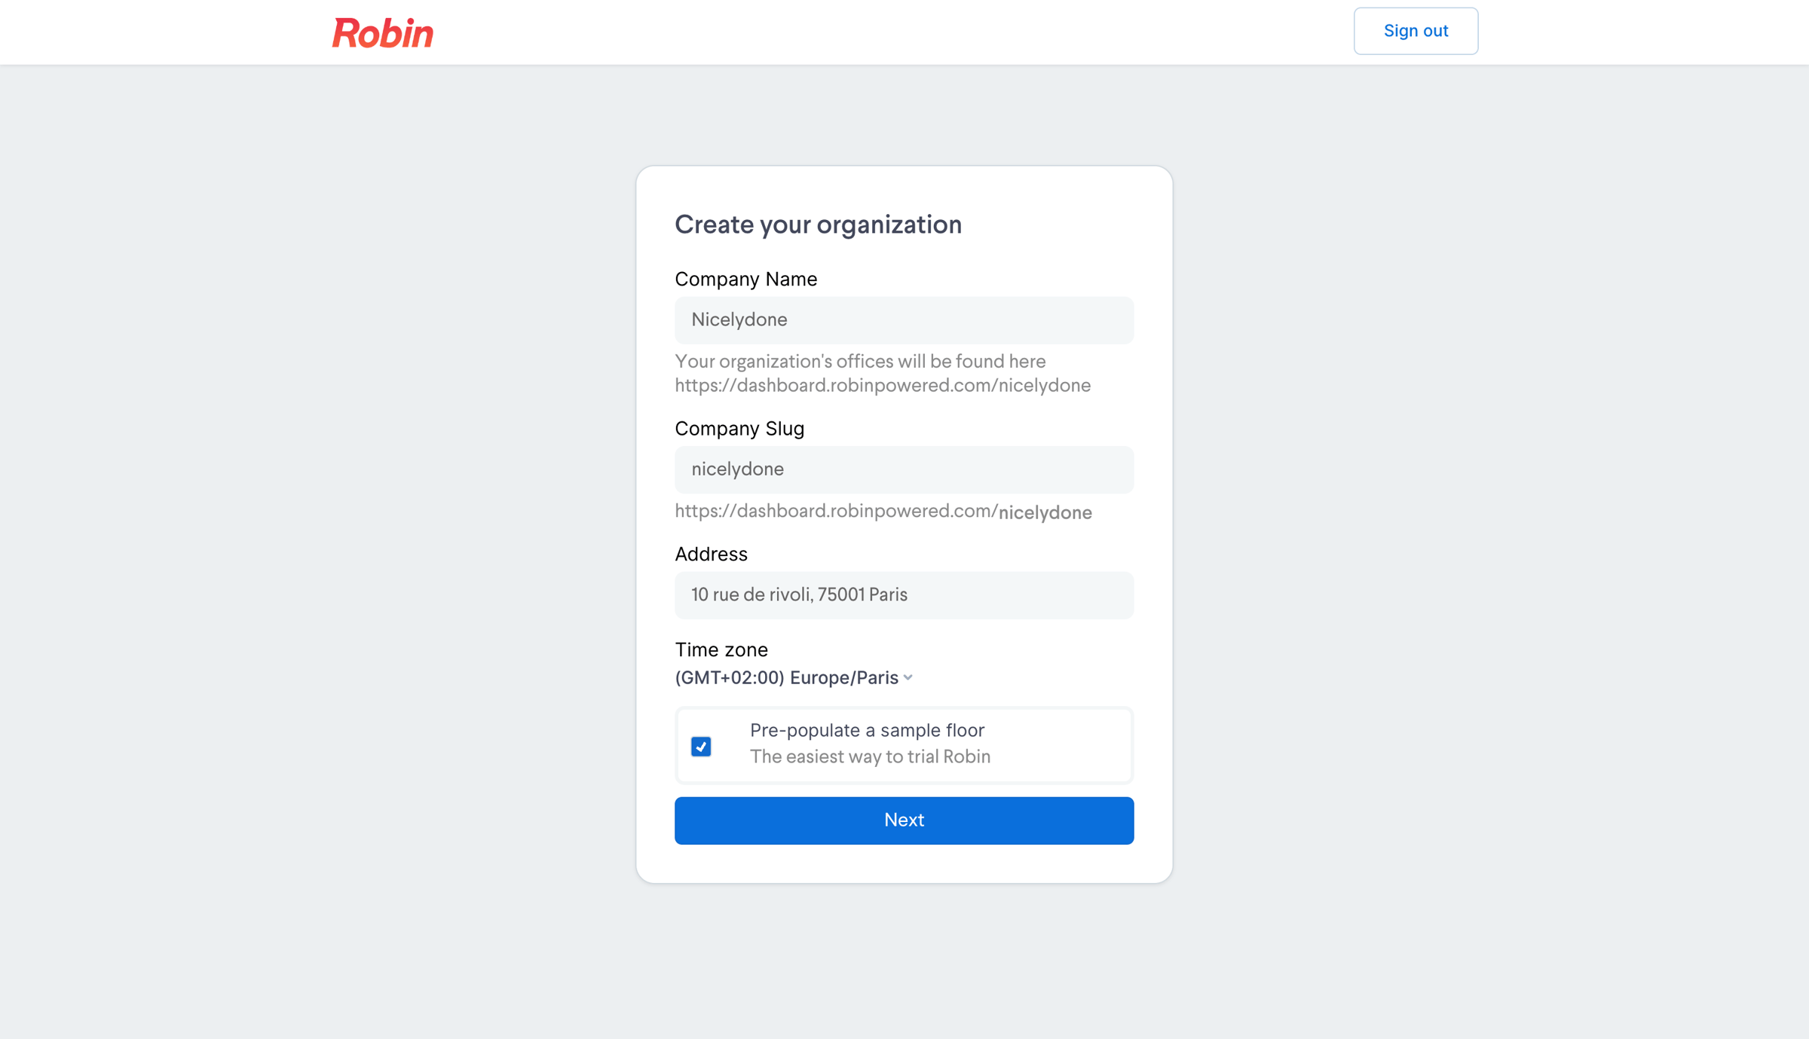Sign out of the account
1809x1039 pixels.
coord(1416,31)
